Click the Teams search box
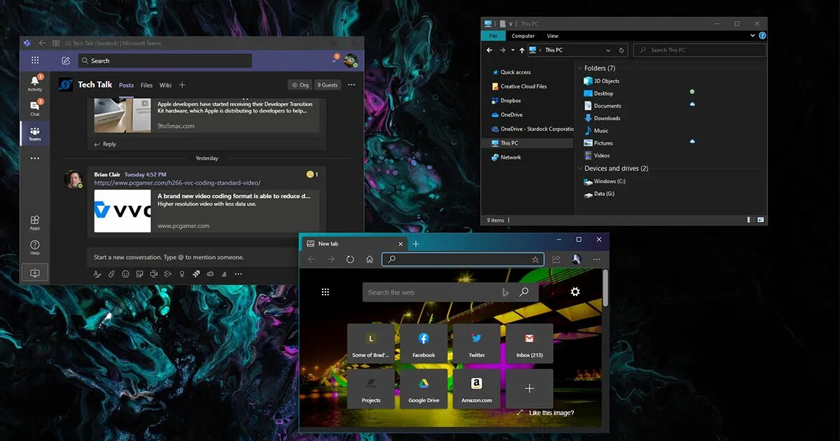Screen dimensions: 840x441 [x=164, y=61]
